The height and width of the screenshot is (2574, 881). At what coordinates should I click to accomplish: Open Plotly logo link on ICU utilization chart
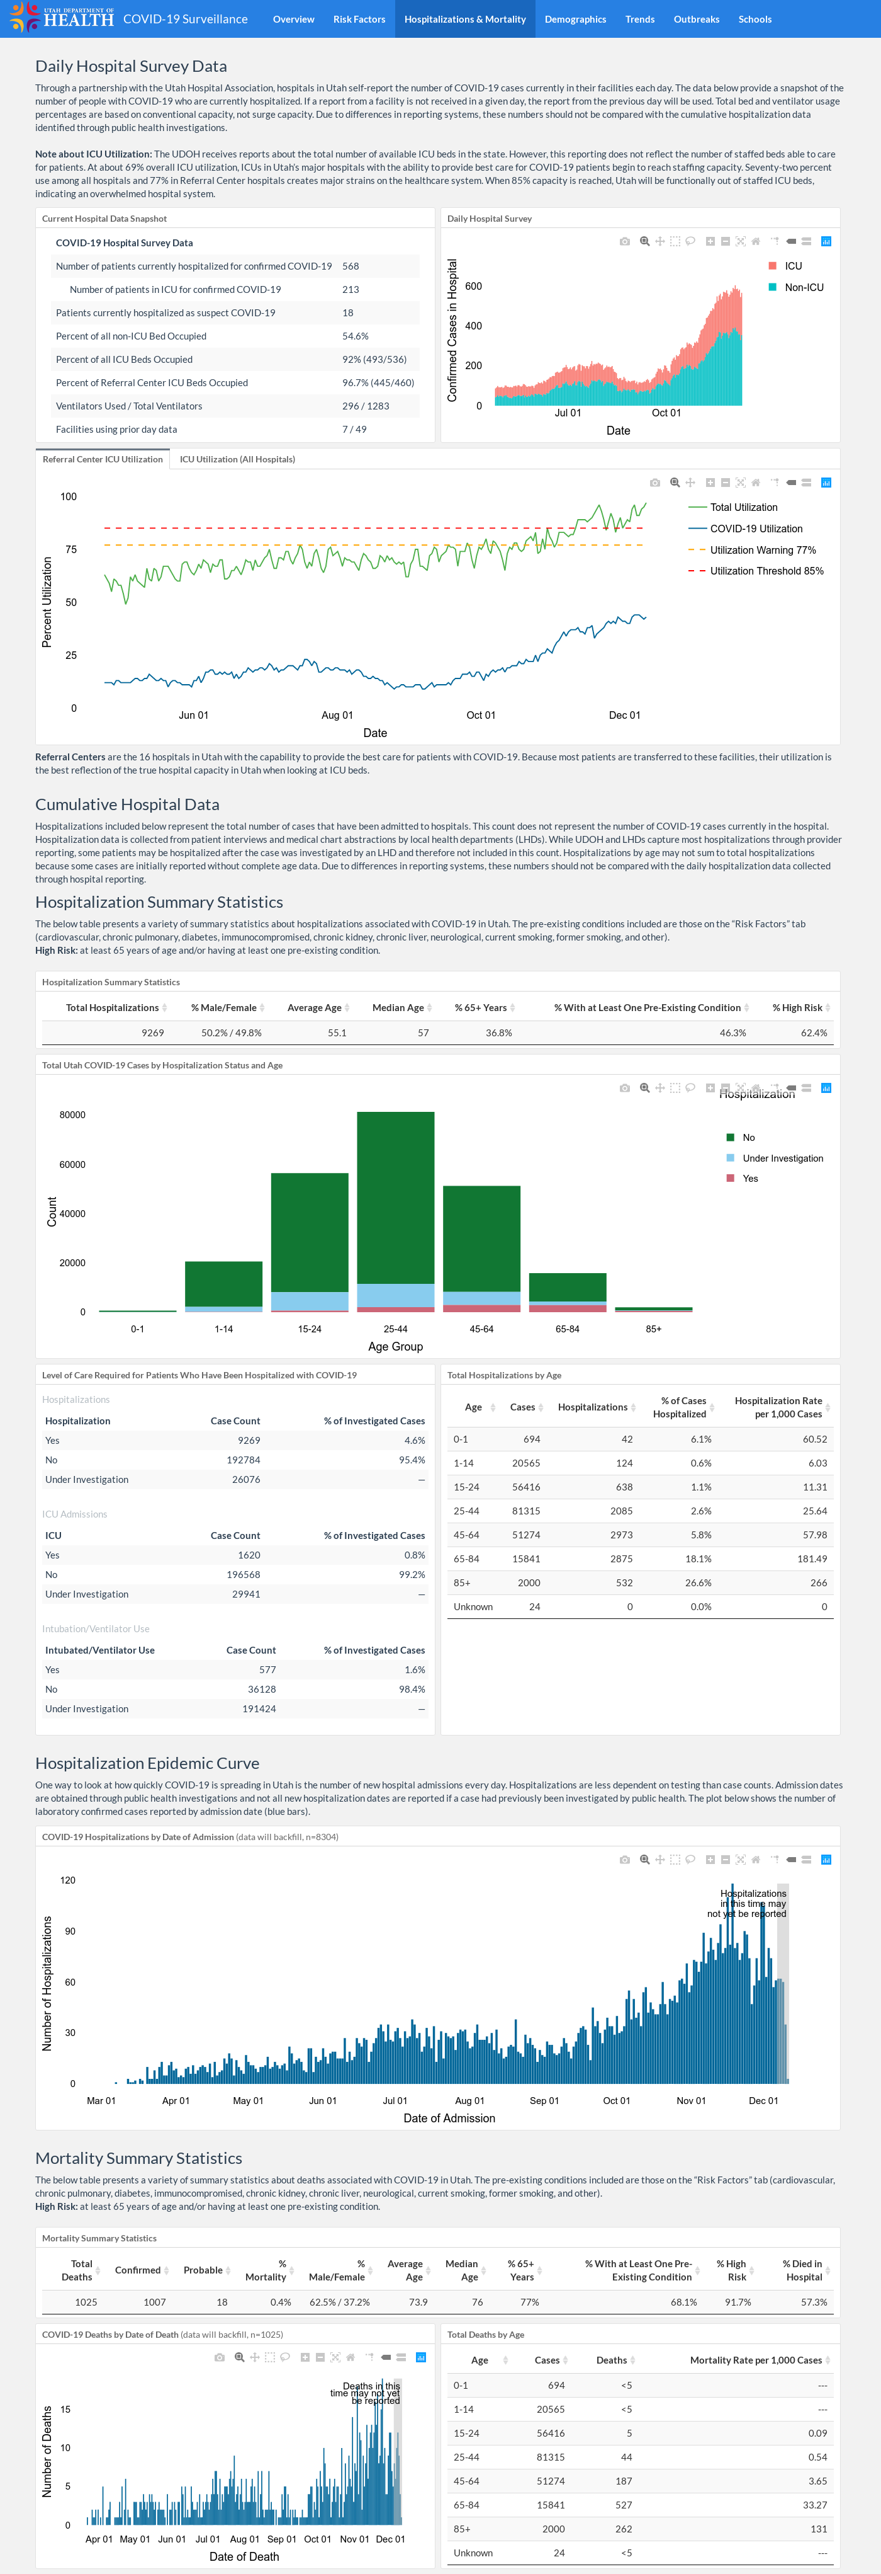[826, 483]
